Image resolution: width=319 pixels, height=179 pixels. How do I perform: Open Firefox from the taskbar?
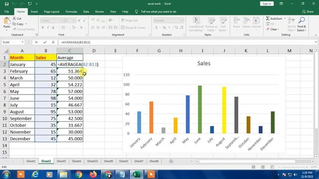(x=93, y=175)
